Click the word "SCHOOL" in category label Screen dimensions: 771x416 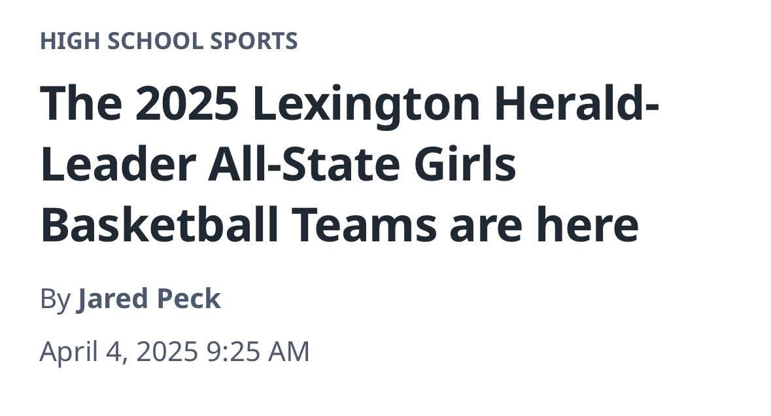[x=156, y=41]
